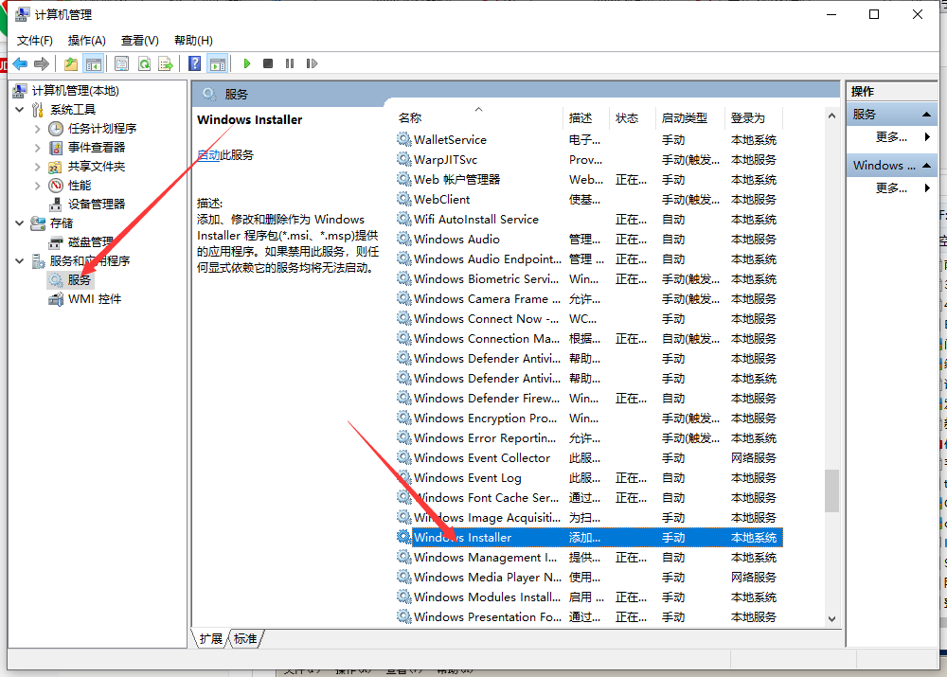The image size is (947, 677).
Task: Open 查看(V) menu
Action: (139, 41)
